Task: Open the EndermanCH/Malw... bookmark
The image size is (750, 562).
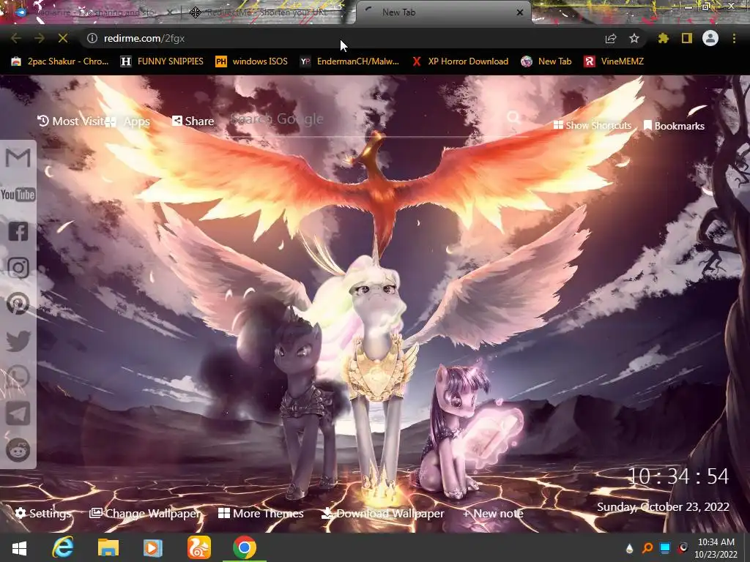Action: 349,61
